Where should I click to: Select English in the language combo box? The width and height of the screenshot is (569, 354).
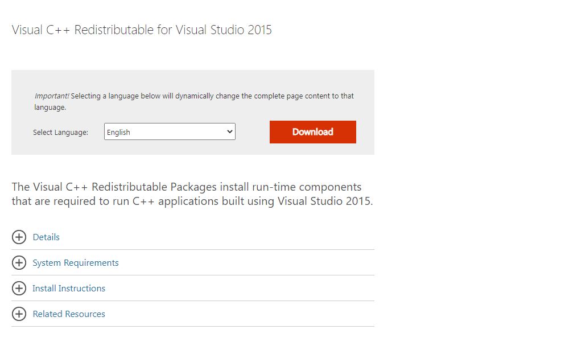170,131
